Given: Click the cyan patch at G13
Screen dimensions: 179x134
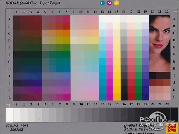Looking at the screenshot, I should [x=102, y=61].
